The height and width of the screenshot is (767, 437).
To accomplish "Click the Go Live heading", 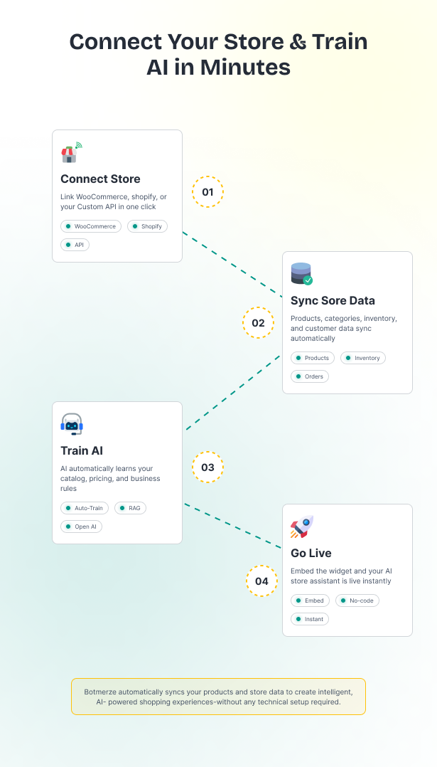I will pyautogui.click(x=311, y=554).
